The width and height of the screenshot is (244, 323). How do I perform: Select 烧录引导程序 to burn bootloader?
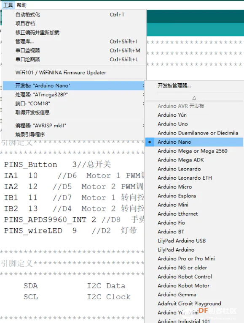(74, 134)
